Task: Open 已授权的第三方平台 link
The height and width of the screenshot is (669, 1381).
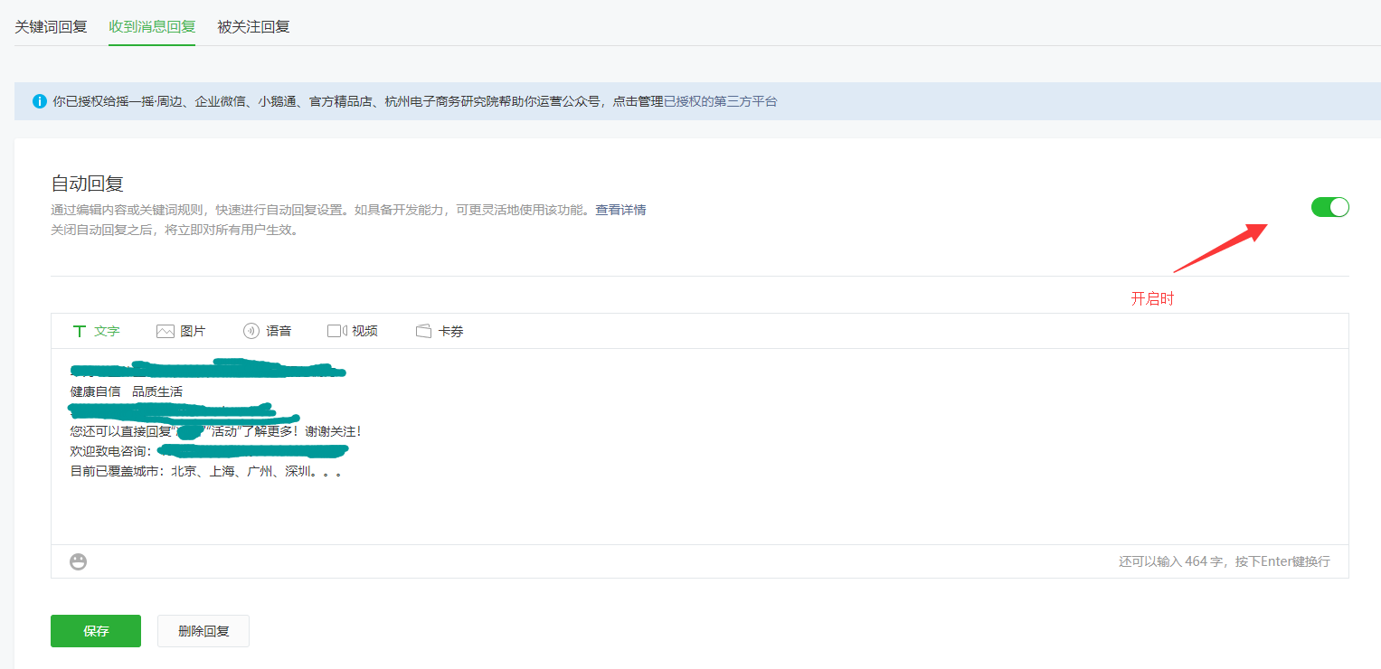Action: click(x=721, y=101)
